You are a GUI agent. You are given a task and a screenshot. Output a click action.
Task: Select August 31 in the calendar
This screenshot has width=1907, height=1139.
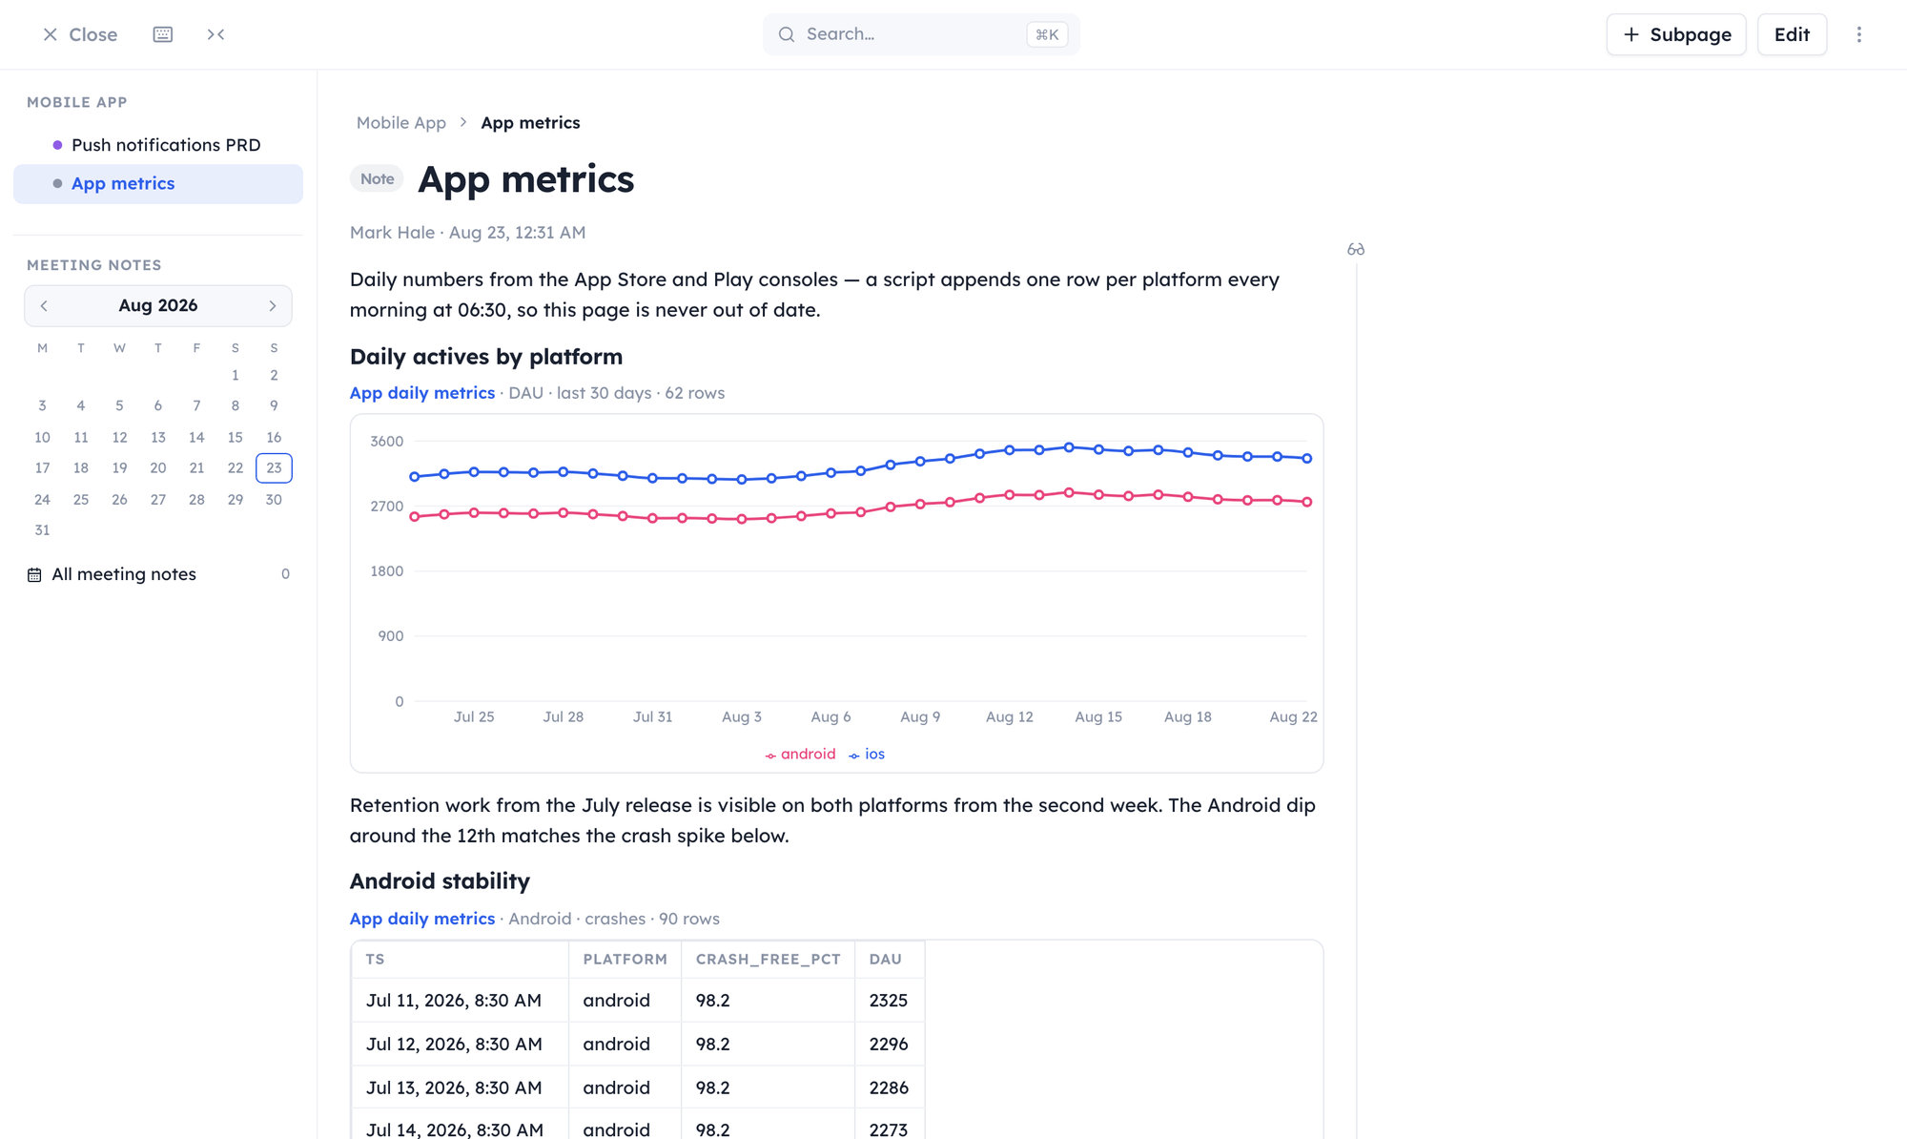42,530
